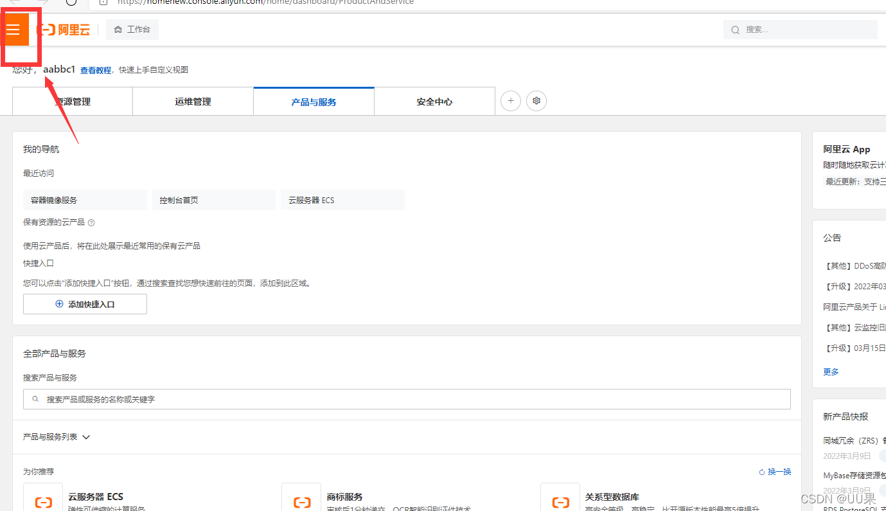886x511 pixels.
Task: Open the 关系型数据库 card title
Action: [x=612, y=496]
